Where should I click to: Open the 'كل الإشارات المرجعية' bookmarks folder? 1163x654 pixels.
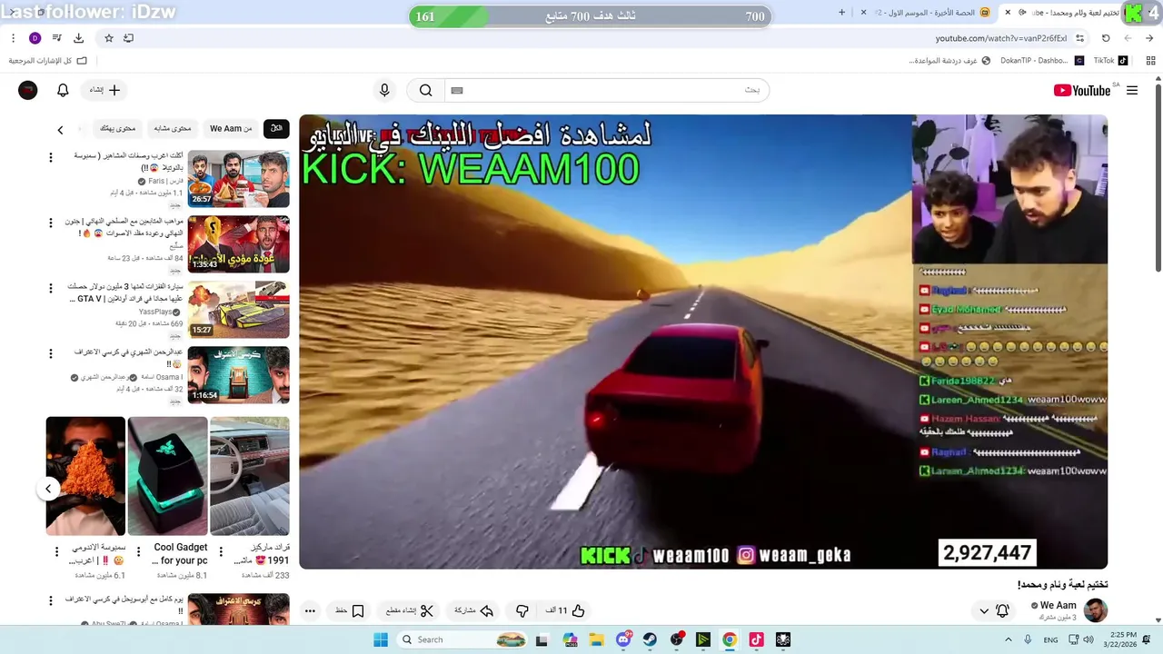[x=47, y=61]
